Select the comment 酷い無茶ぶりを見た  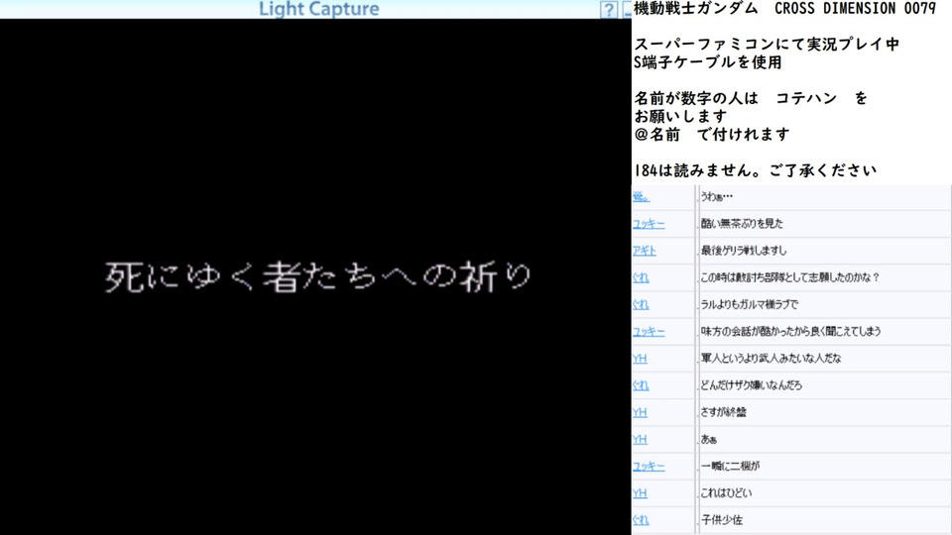742,224
